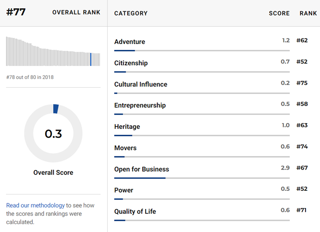Select the Open for Business label
Viewport: 320px width, 232px height.
(x=142, y=169)
